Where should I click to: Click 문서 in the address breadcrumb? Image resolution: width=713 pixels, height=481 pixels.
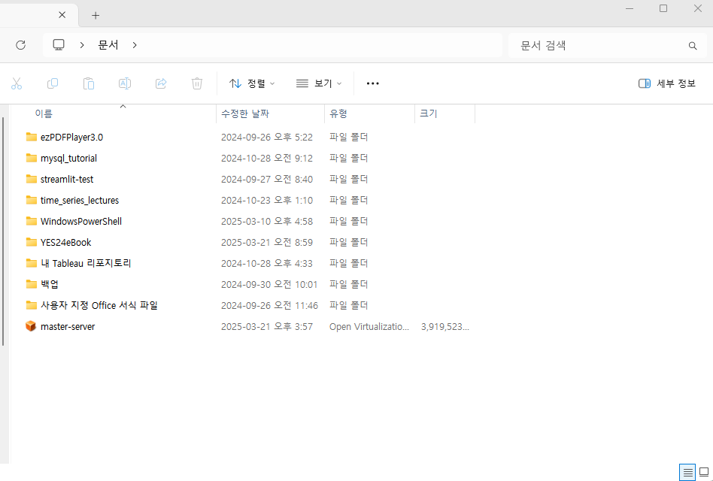point(108,45)
